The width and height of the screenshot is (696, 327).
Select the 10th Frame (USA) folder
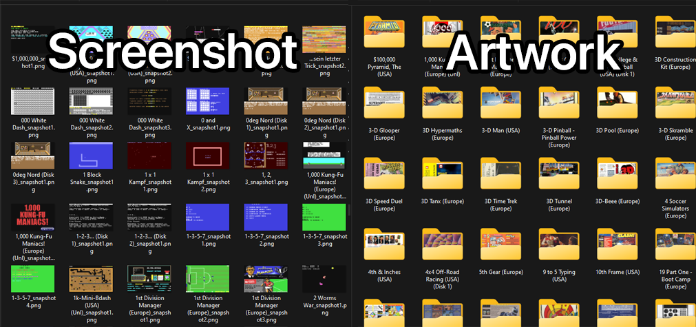click(x=618, y=244)
